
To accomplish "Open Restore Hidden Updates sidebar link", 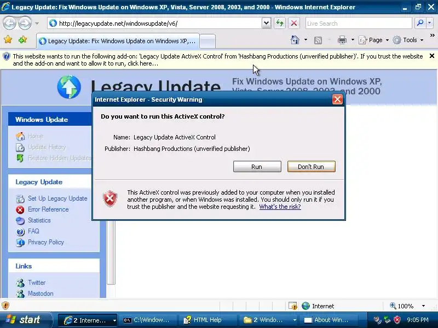I will point(60,158).
